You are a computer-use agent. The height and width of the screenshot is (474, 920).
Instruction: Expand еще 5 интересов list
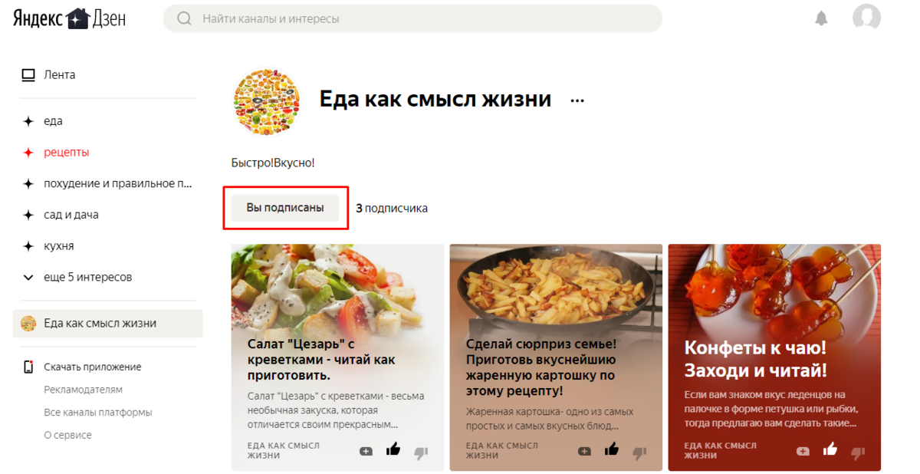click(77, 277)
